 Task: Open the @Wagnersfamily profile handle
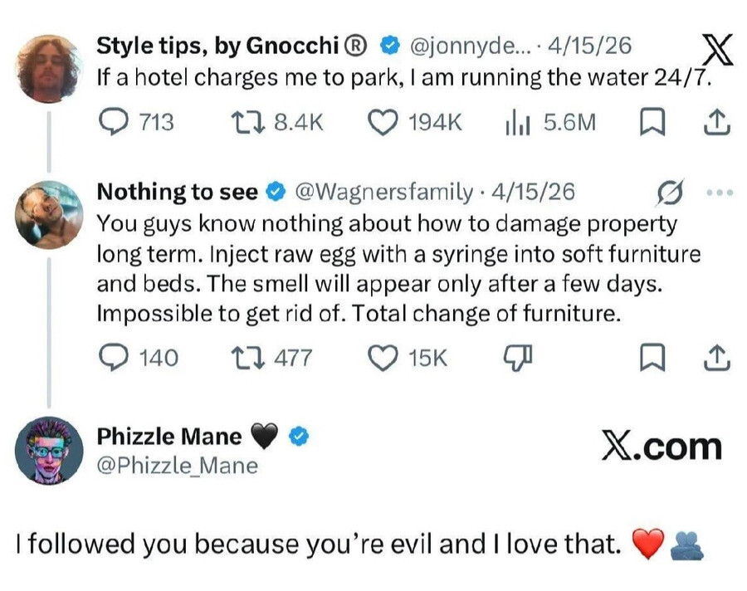point(383,192)
